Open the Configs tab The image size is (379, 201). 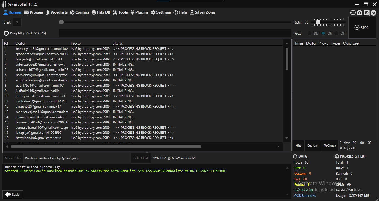(79, 12)
